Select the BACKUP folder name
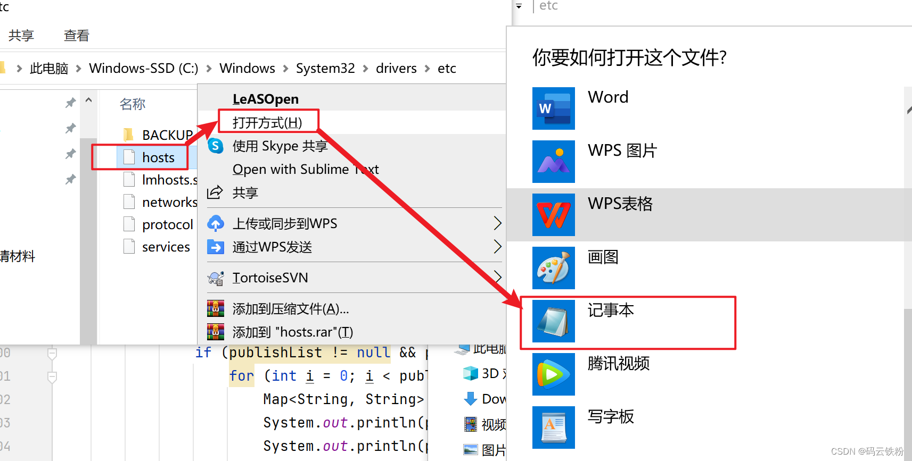Image resolution: width=912 pixels, height=461 pixels. [167, 135]
